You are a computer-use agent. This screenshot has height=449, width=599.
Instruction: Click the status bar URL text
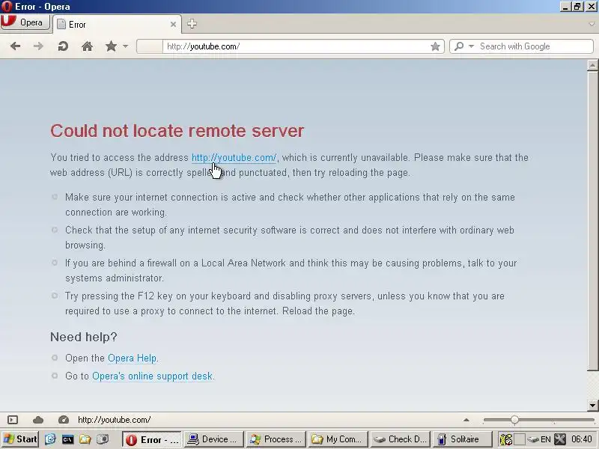(x=115, y=420)
